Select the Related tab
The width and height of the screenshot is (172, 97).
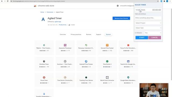108,34
